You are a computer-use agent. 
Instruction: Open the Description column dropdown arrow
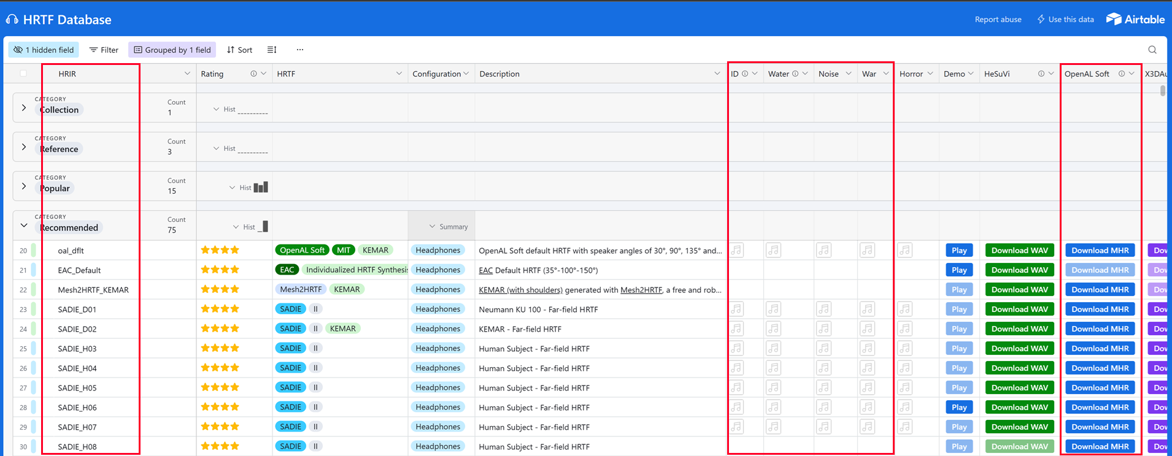pos(717,74)
